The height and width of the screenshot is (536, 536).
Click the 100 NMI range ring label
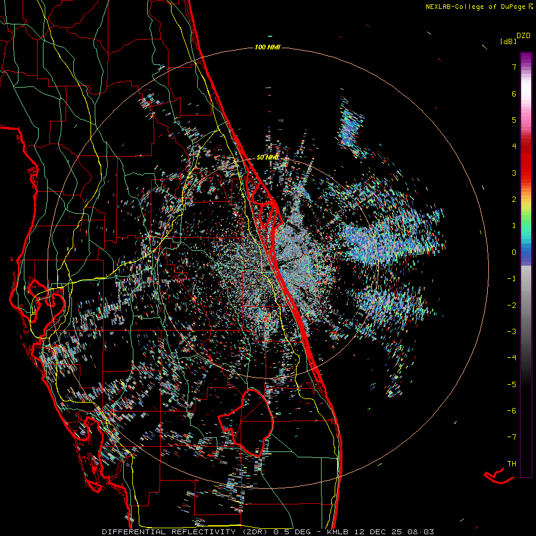click(x=267, y=47)
